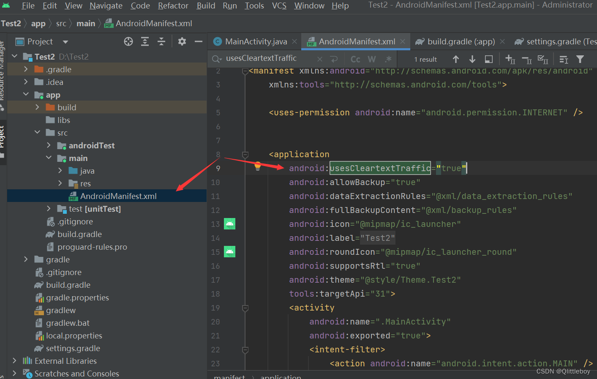
Task: Click the application breadcrumb at the bottom
Action: 281,376
